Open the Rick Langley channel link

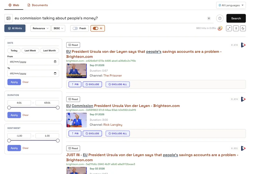pyautogui.click(x=113, y=125)
